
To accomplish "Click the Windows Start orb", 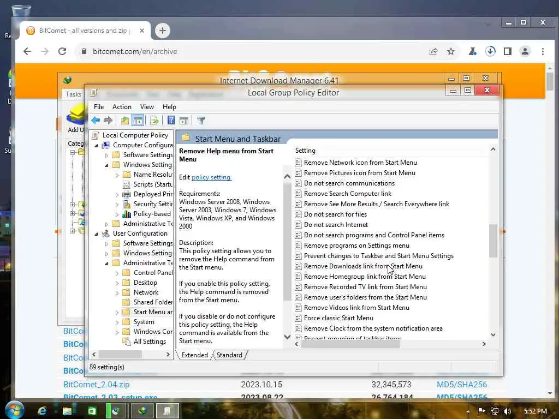I will [x=14, y=410].
